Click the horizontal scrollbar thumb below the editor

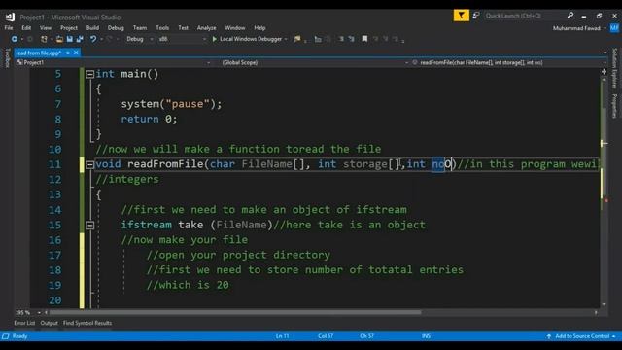pyautogui.click(x=235, y=313)
